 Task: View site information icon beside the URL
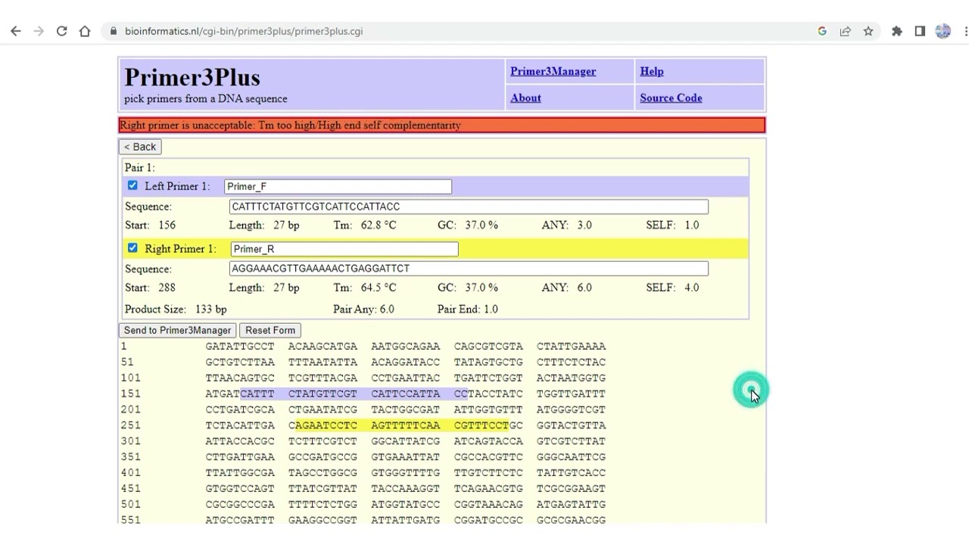[x=114, y=31]
